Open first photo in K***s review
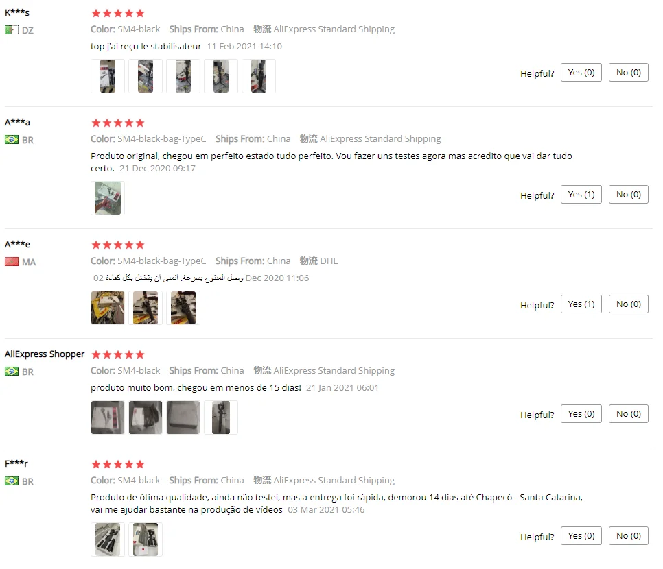Screen dimensions: 663x569 point(108,76)
